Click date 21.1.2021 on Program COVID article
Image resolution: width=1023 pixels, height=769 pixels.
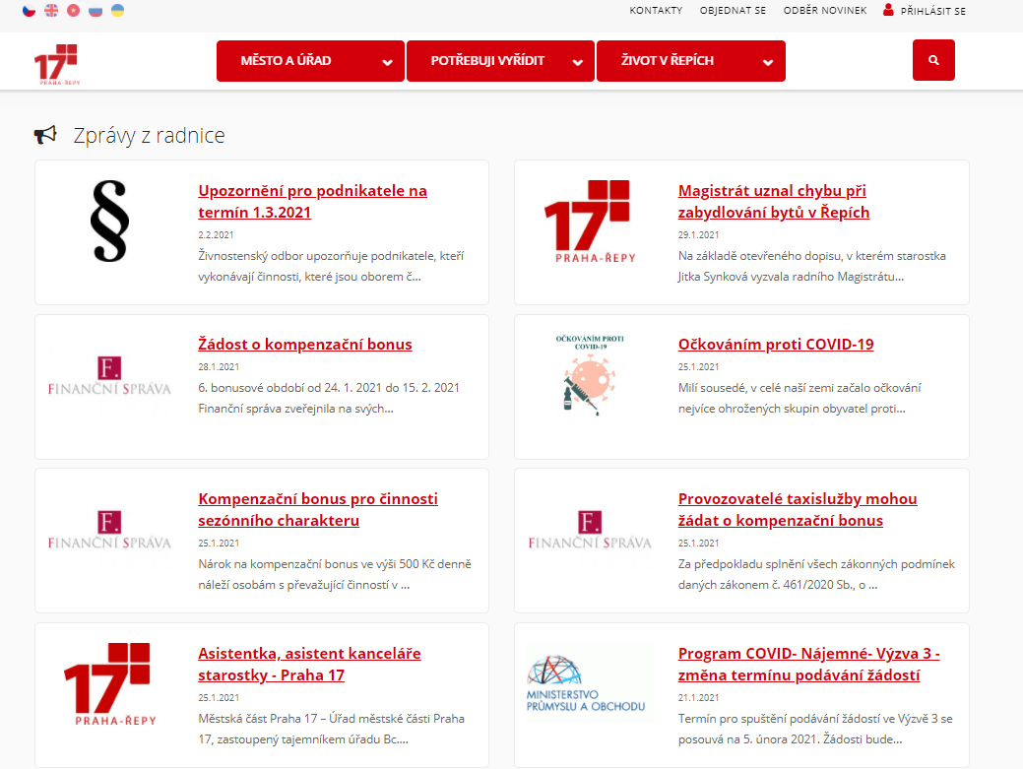699,697
